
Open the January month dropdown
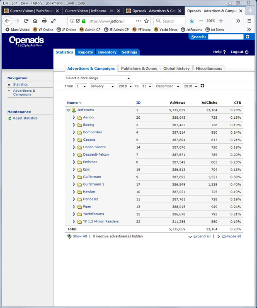tap(102, 86)
